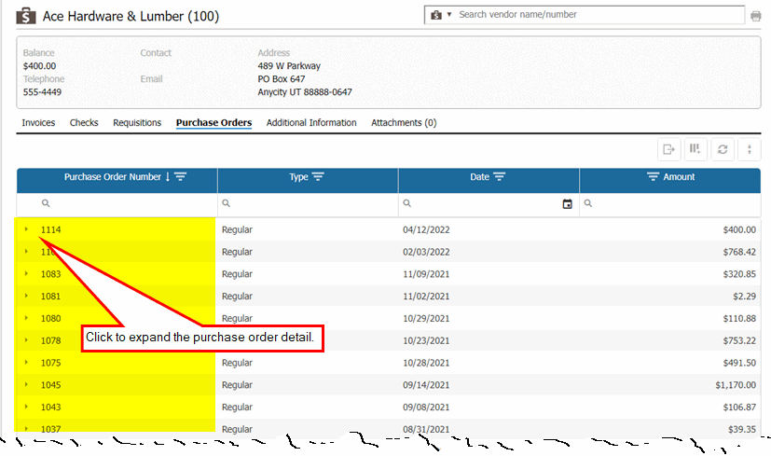Select purchase order number 1045

[x=50, y=385]
